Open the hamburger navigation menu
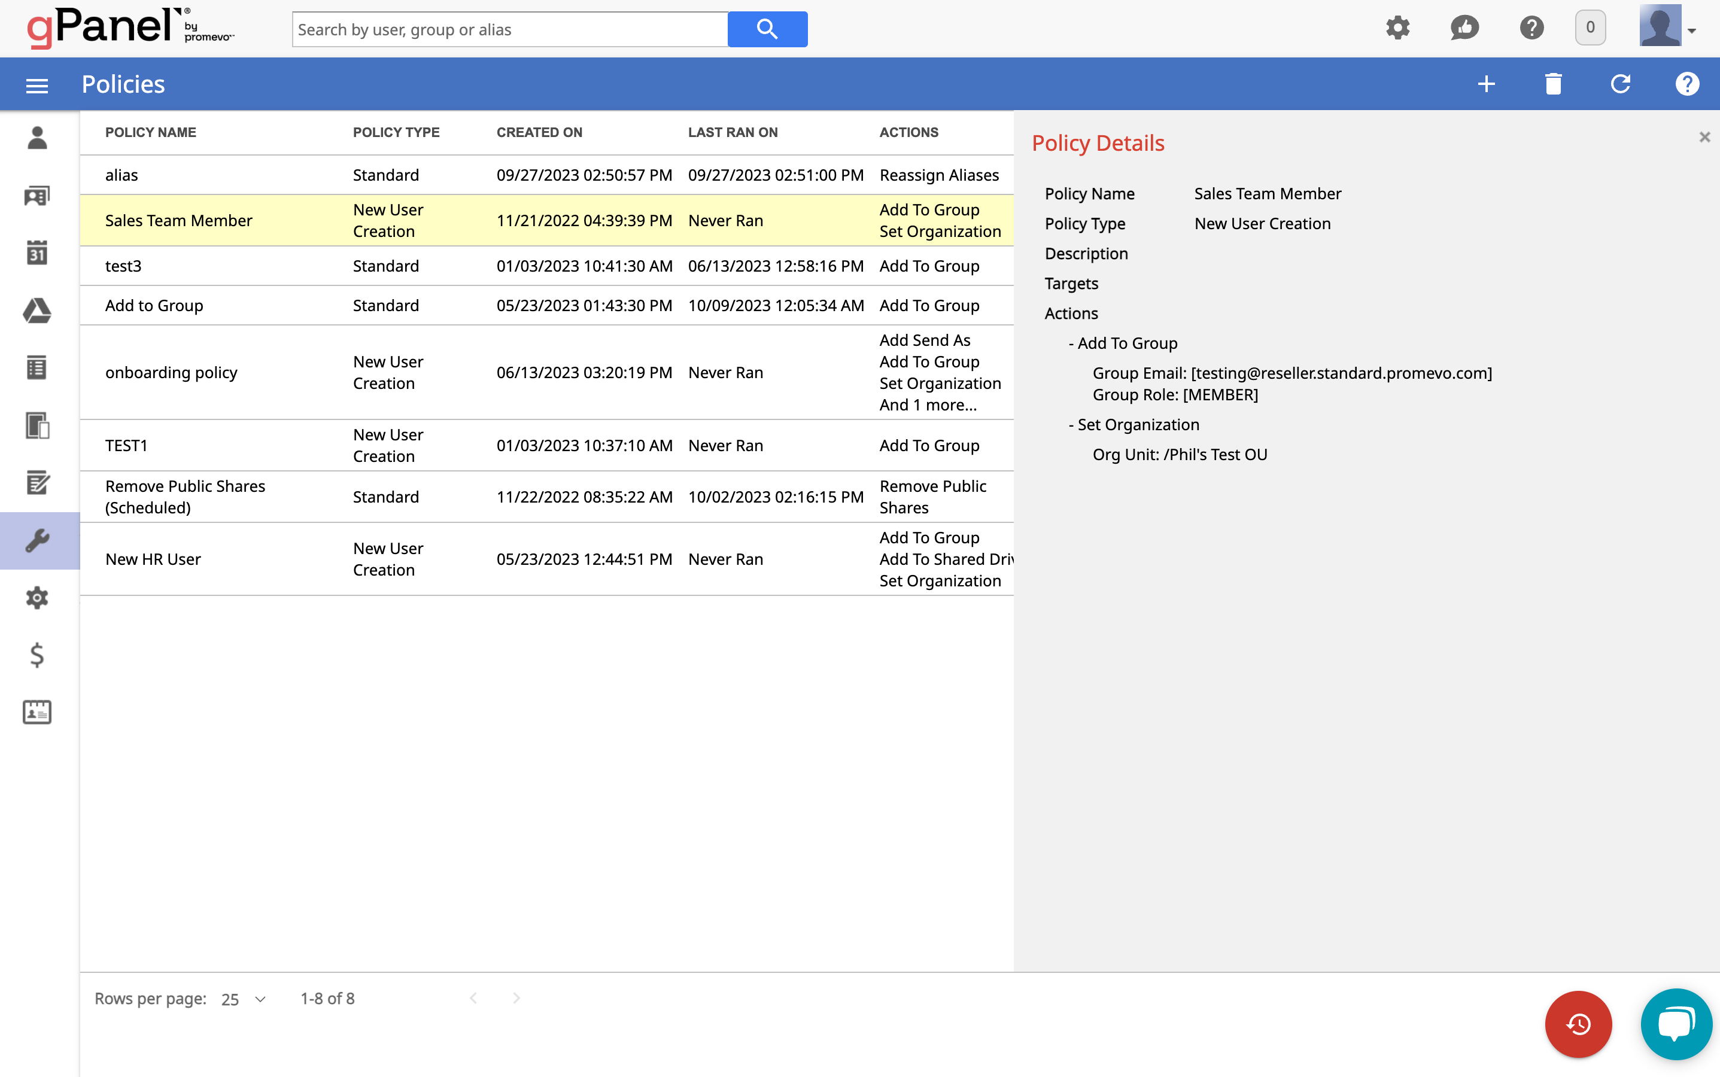This screenshot has height=1077, width=1720. coord(37,86)
